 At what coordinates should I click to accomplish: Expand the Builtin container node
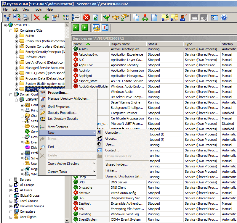(x=17, y=36)
